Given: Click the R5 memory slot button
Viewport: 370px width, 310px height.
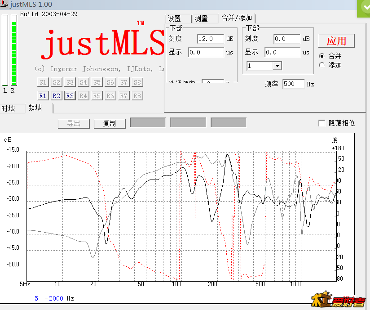Looking at the screenshot, I should pos(97,96).
